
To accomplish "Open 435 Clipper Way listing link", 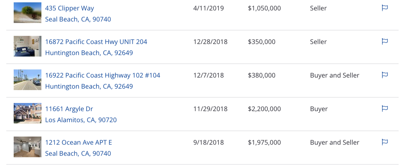I will pos(70,8).
